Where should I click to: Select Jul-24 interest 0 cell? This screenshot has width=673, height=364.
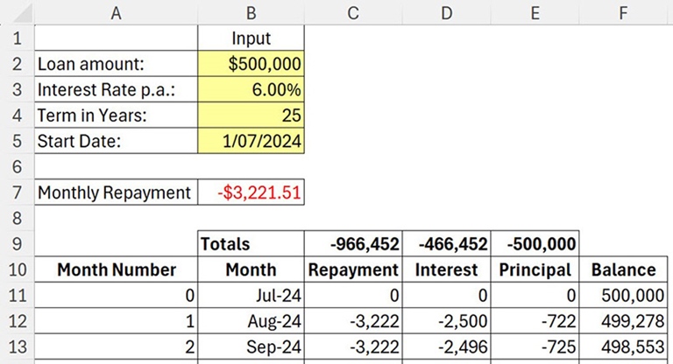pyautogui.click(x=446, y=296)
